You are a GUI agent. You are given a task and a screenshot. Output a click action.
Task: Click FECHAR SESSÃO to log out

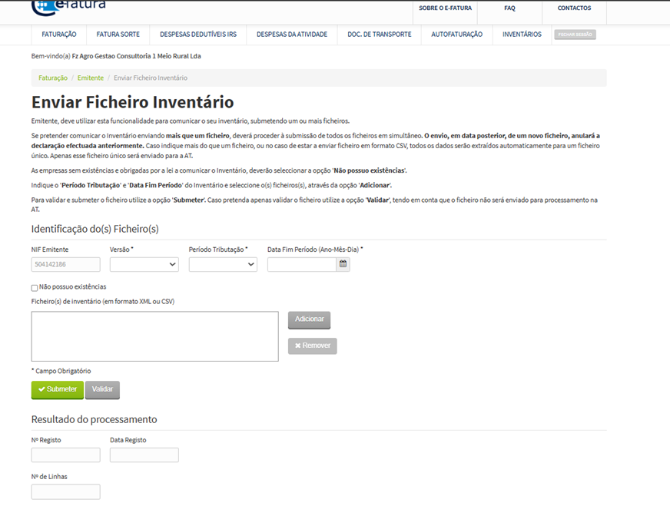[x=575, y=34]
